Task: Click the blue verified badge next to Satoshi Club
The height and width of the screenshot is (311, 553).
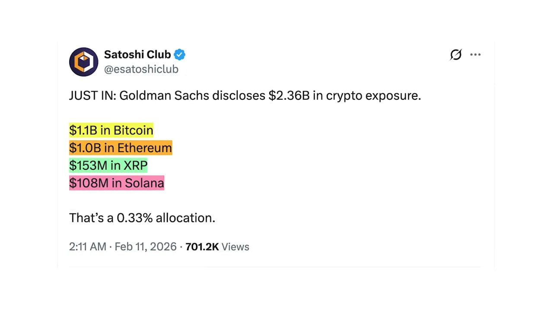Action: (179, 54)
